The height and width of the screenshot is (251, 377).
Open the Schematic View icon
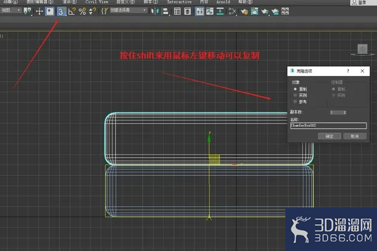coord(220,11)
